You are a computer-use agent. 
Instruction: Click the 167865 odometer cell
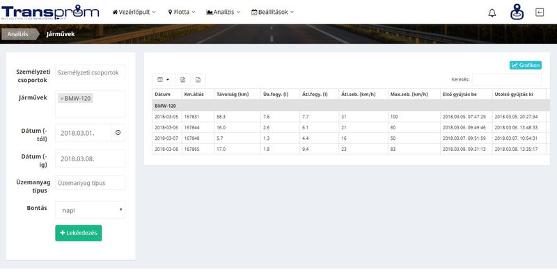click(x=198, y=149)
